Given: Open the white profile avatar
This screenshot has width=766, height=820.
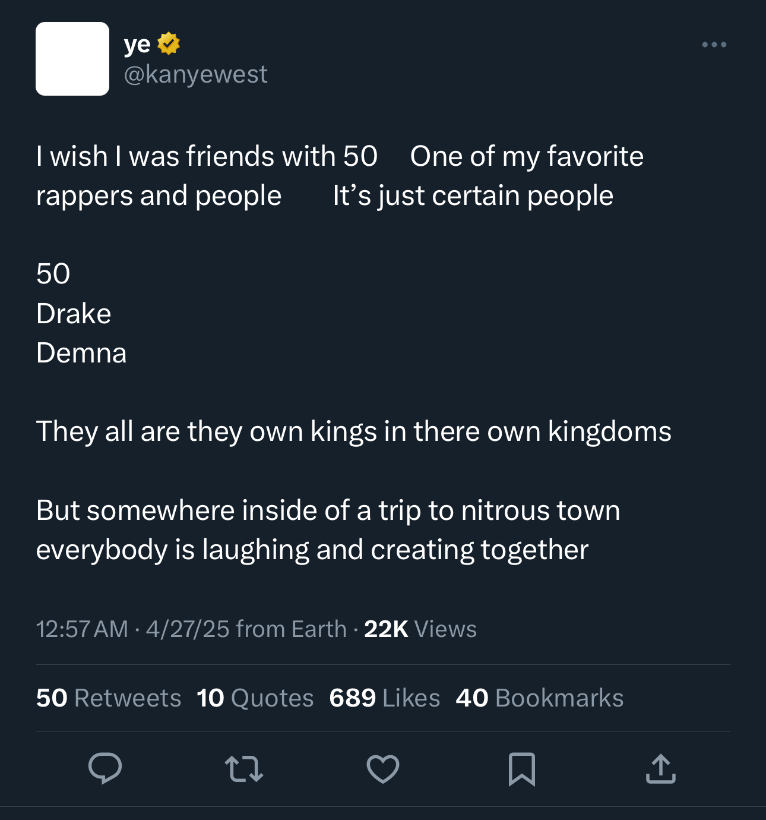Looking at the screenshot, I should point(72,59).
